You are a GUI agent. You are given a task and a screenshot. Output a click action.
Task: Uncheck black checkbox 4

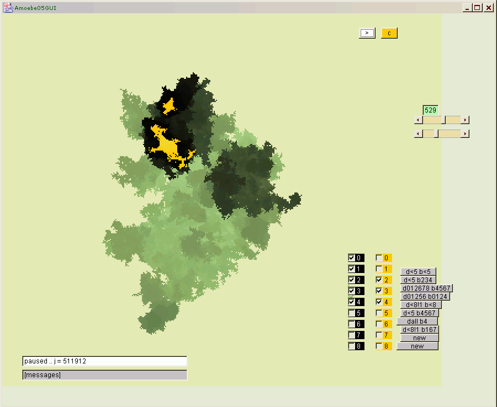[x=351, y=302]
